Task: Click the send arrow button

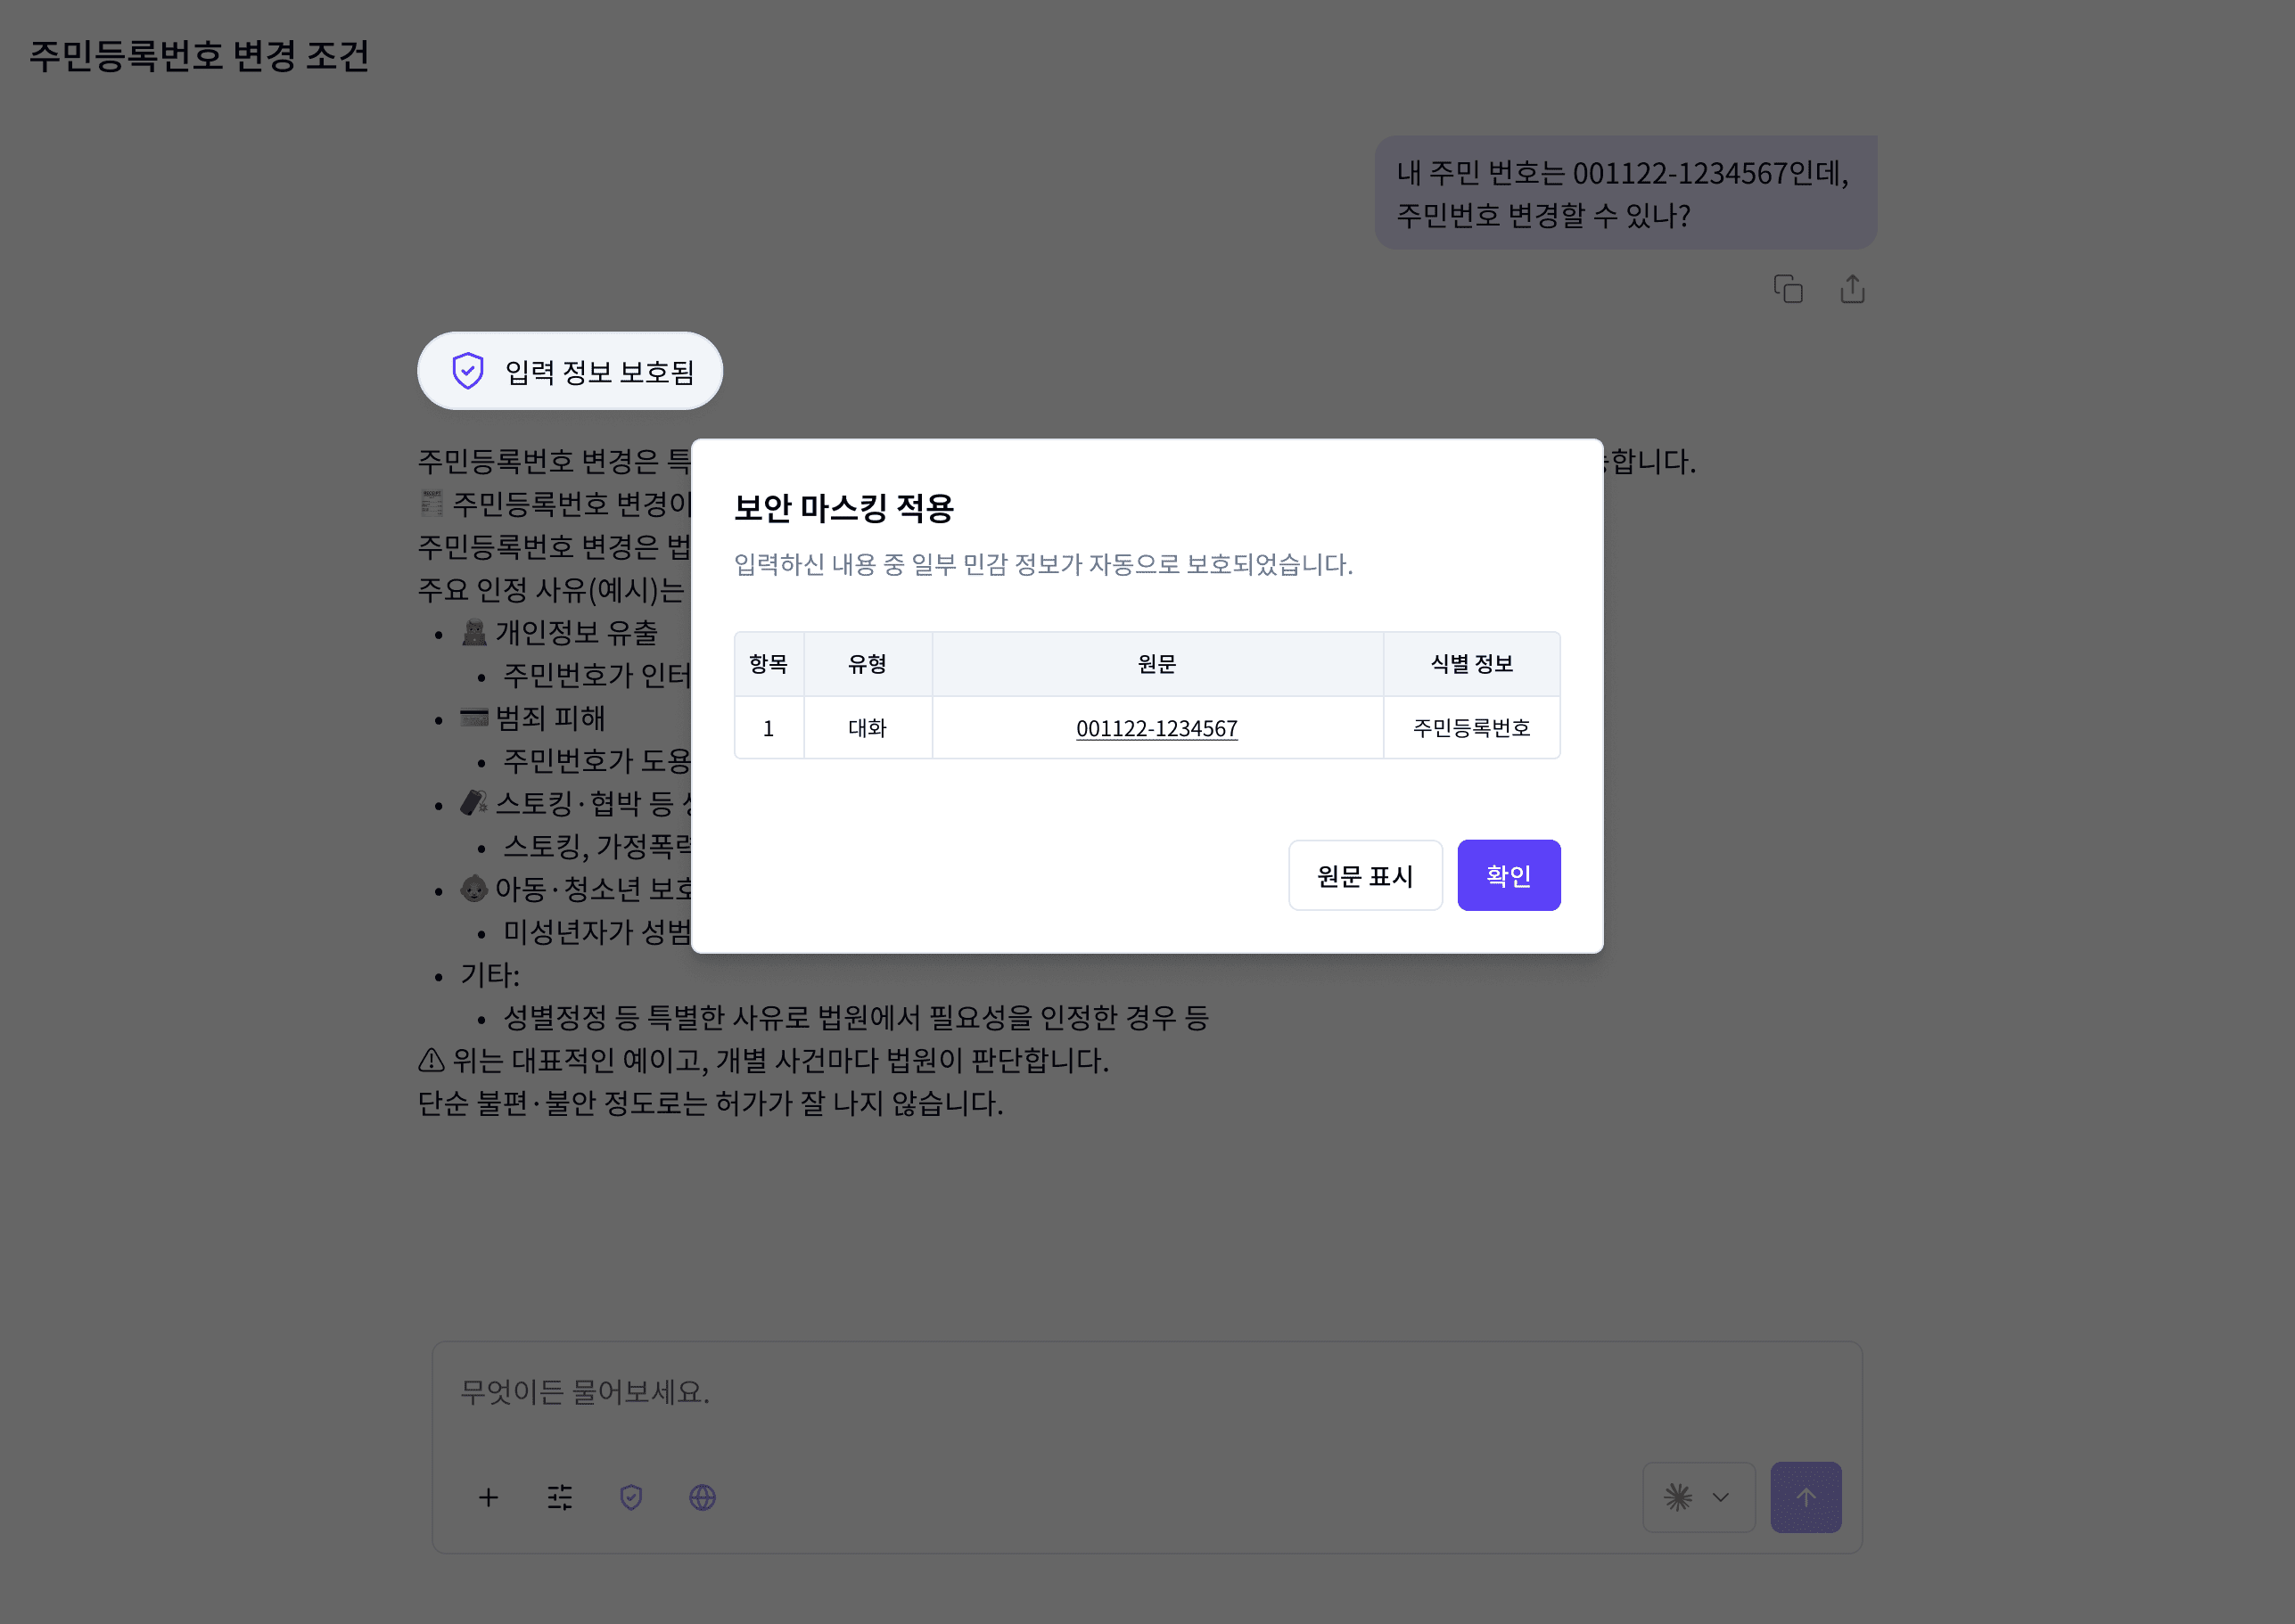Action: pyautogui.click(x=1805, y=1497)
